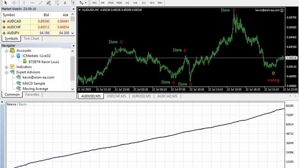Select the Fibonacci retracement tool
Image resolution: width=299 pixels, height=168 pixels.
[57, 3]
